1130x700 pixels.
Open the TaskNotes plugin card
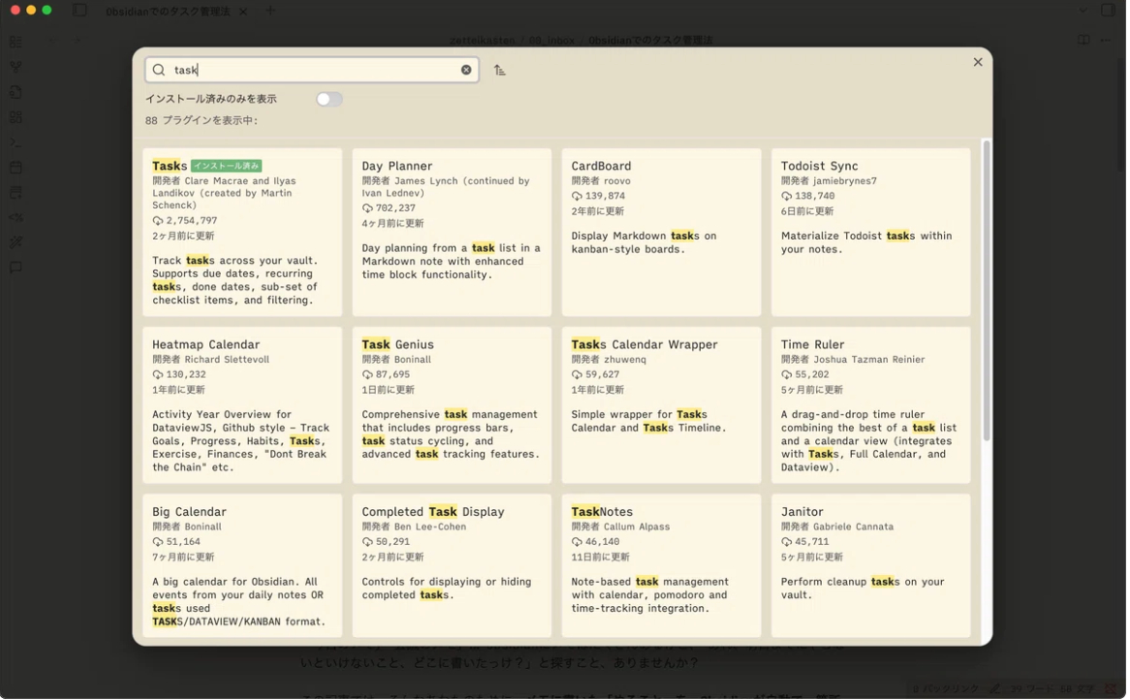662,566
